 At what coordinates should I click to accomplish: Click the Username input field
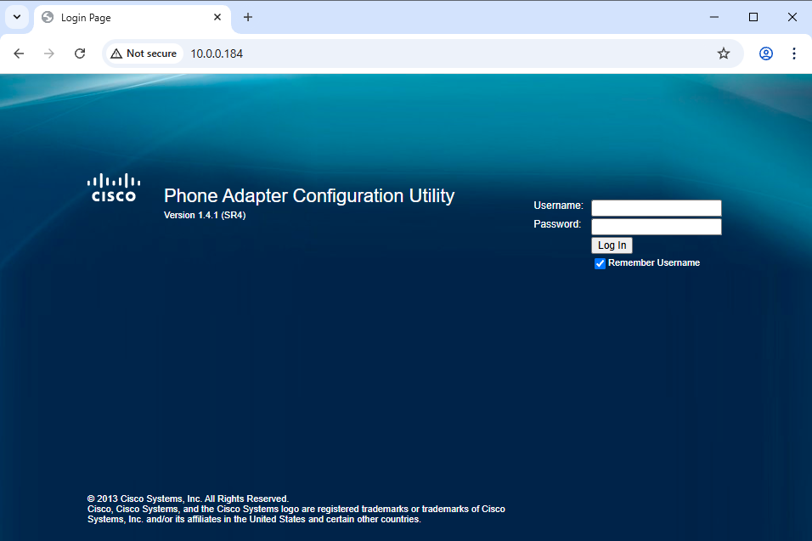click(x=656, y=208)
